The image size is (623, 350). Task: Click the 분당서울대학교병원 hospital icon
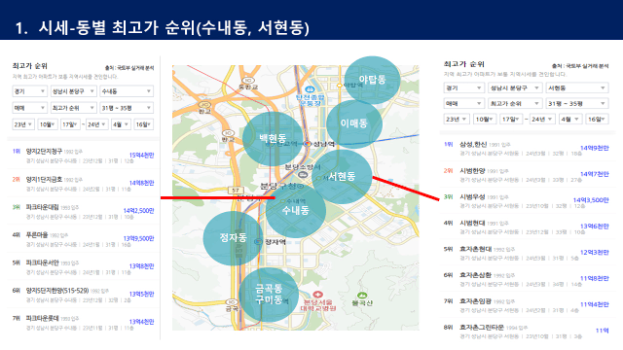pos(317,295)
